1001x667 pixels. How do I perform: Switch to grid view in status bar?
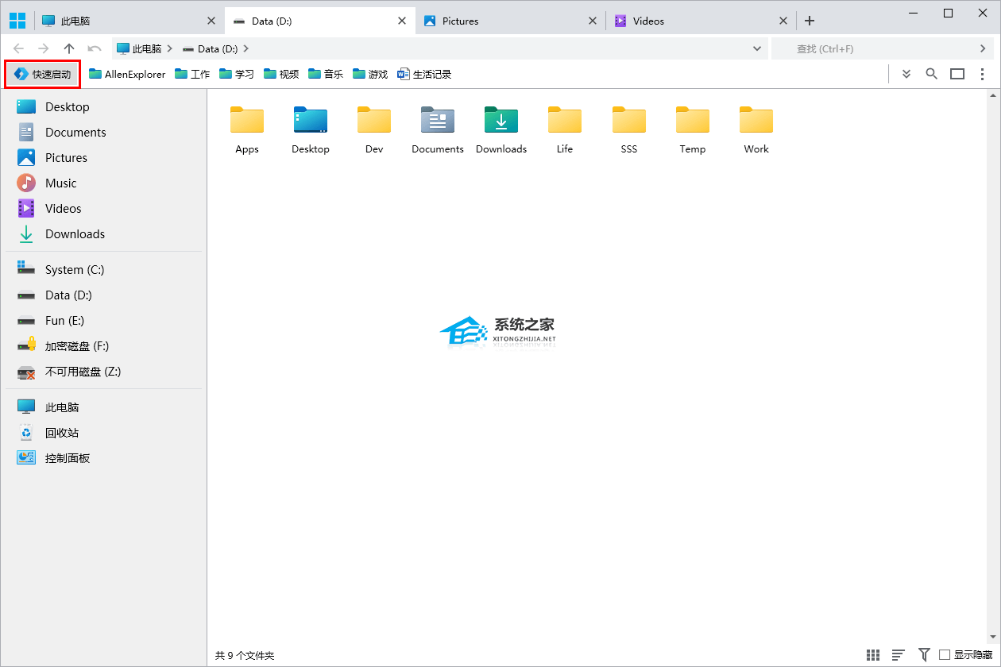coord(873,655)
